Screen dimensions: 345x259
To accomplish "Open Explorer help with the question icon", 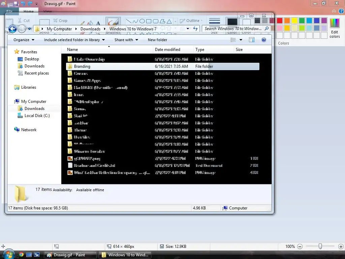I will tap(263, 40).
